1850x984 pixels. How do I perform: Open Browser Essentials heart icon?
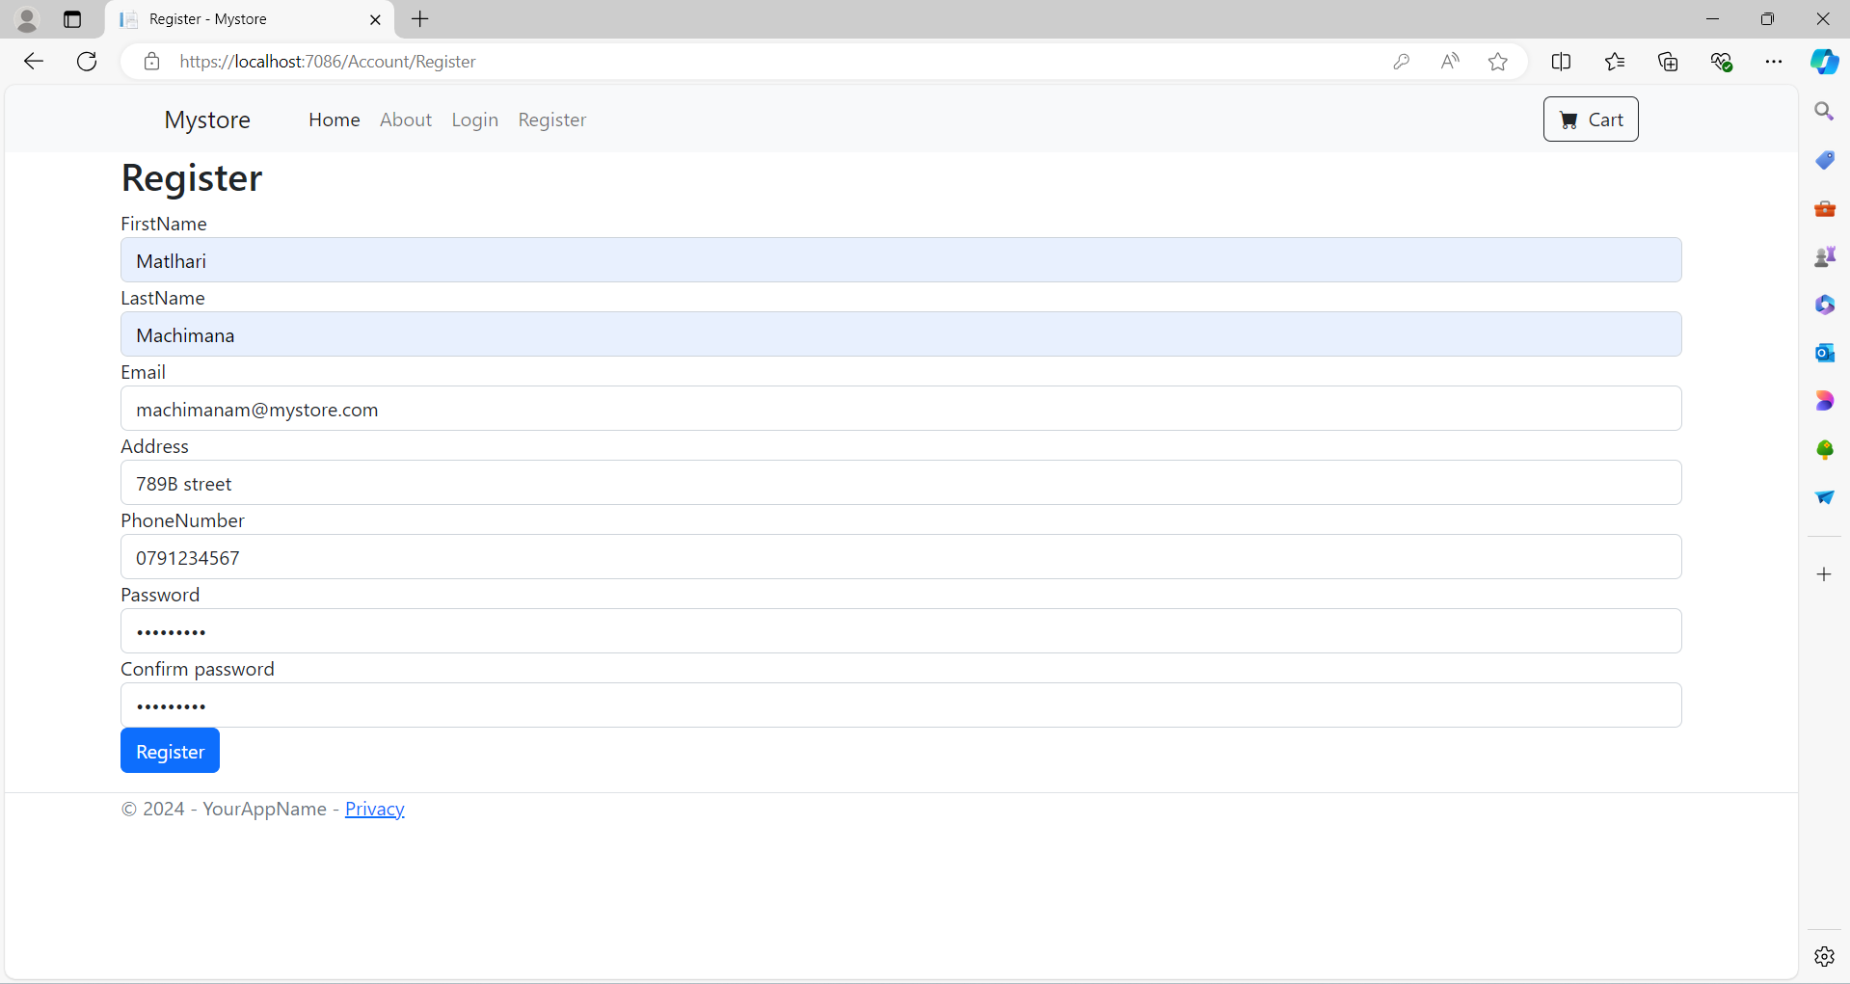[1722, 62]
